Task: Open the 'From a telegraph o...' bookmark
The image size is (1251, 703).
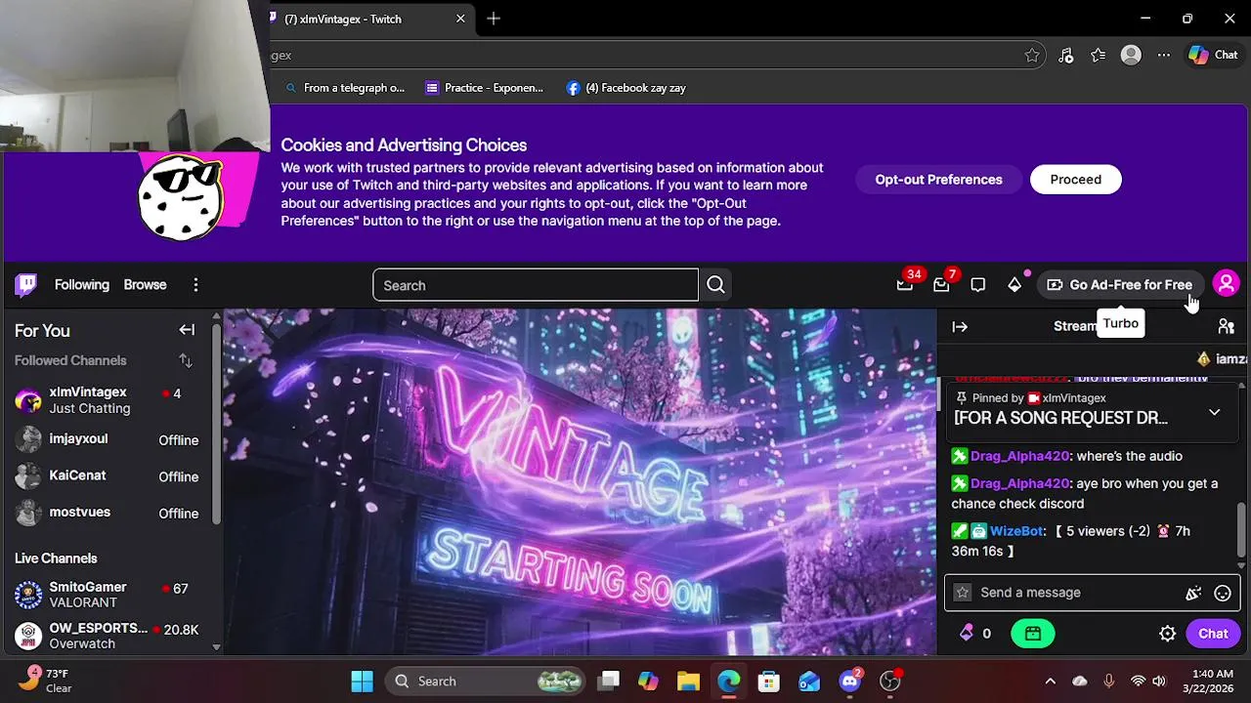Action: pos(344,88)
